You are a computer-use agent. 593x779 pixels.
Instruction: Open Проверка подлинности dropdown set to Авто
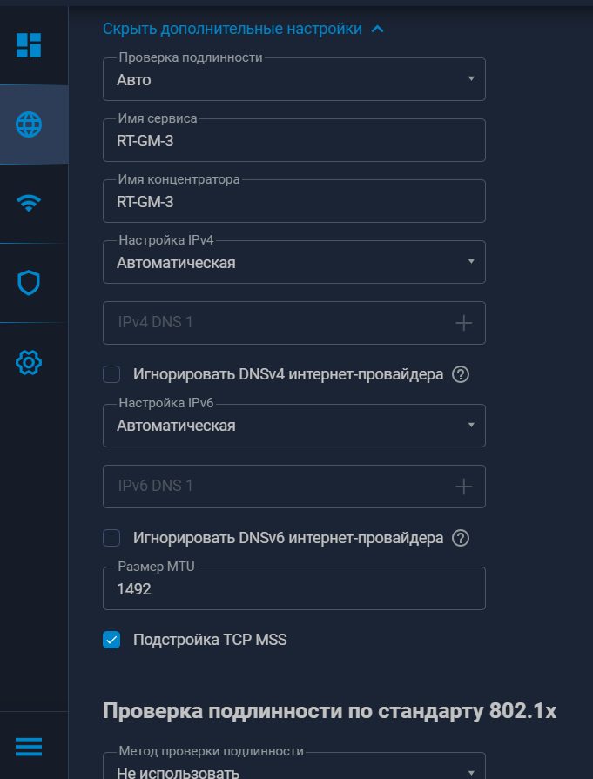293,79
